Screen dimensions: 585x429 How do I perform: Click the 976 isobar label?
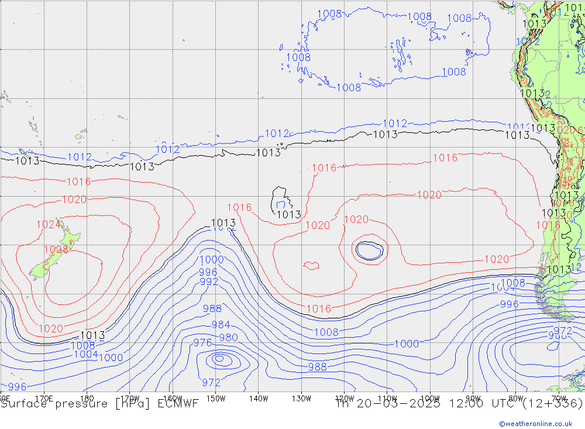point(202,342)
